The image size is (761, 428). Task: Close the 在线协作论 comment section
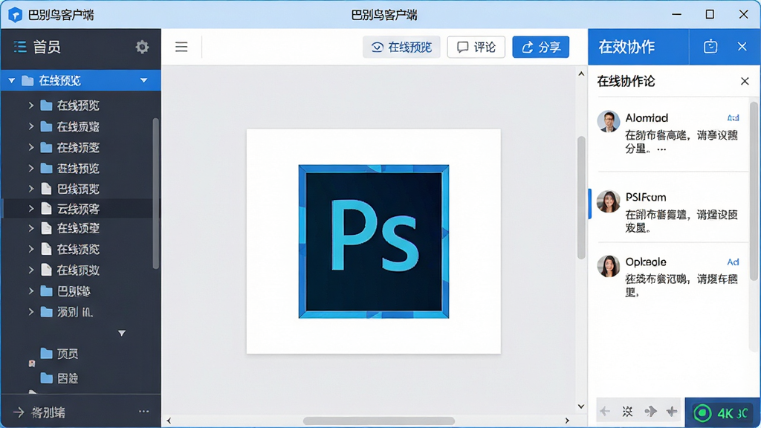[x=745, y=81]
